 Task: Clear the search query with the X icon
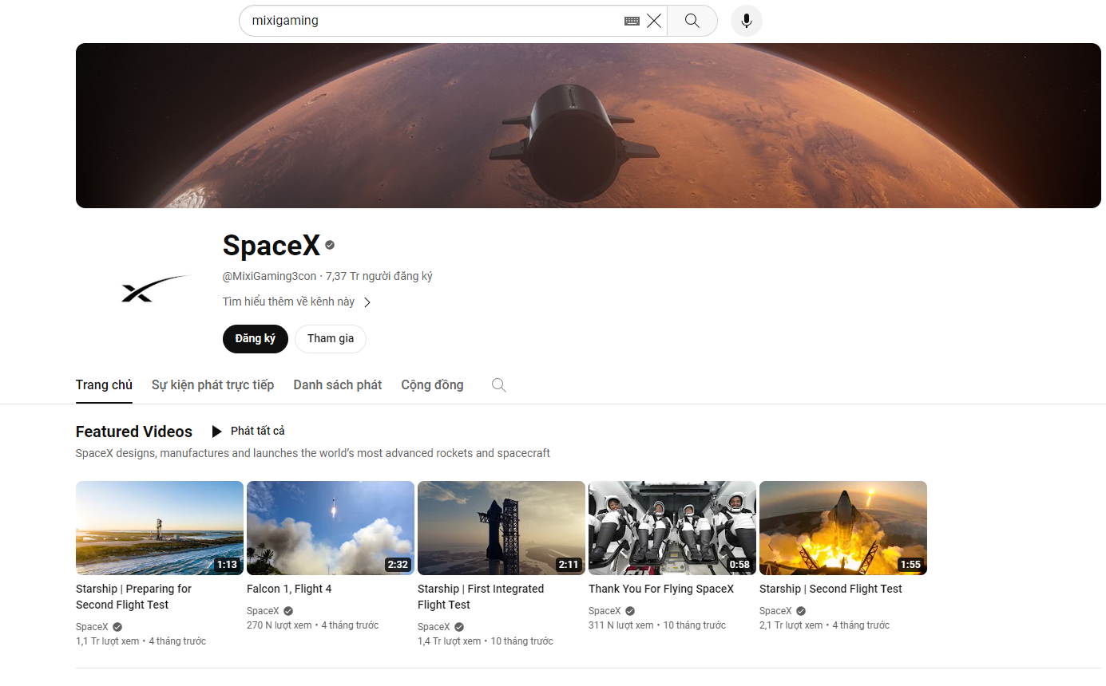[654, 21]
